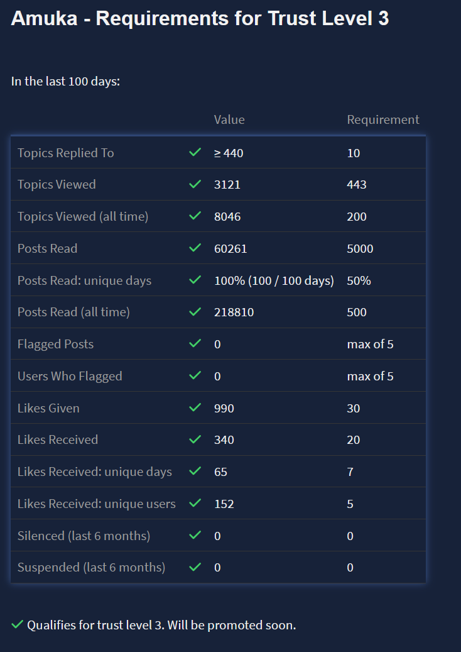
Task: Click the 100% (100 / 100 days) value
Action: [x=274, y=280]
